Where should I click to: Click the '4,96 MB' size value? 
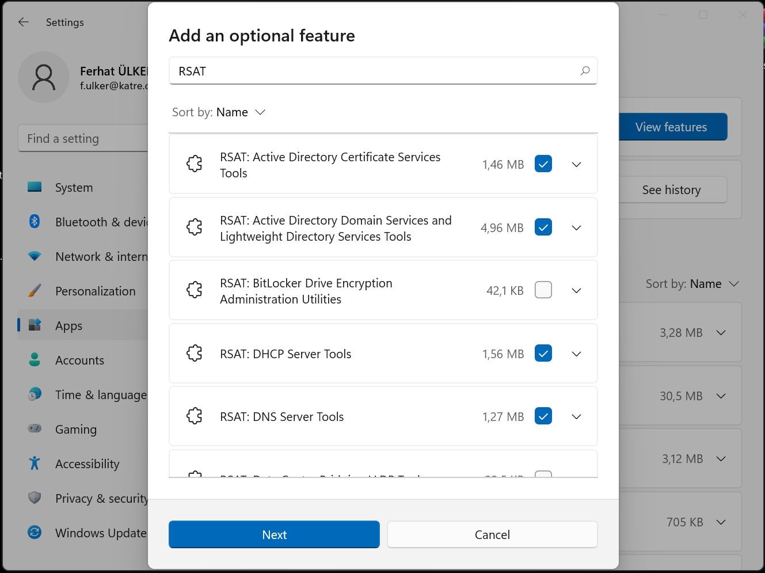pos(502,228)
